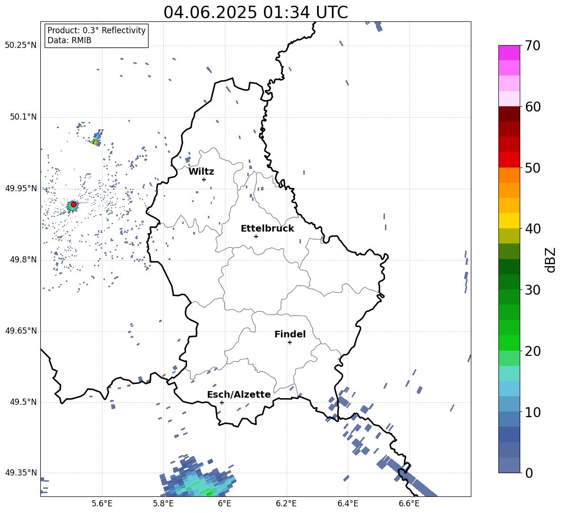Click the colorbar tick label 50
The height and width of the screenshot is (513, 562).
[x=533, y=168]
